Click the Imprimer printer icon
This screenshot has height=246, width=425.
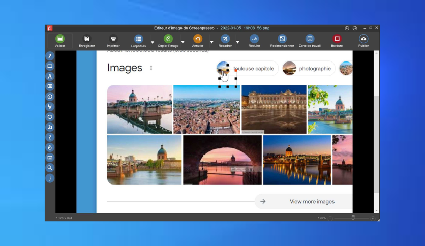pos(113,39)
